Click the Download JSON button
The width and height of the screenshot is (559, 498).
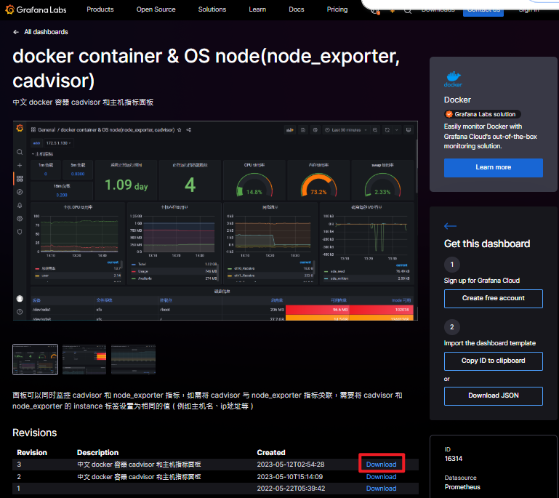coord(493,395)
